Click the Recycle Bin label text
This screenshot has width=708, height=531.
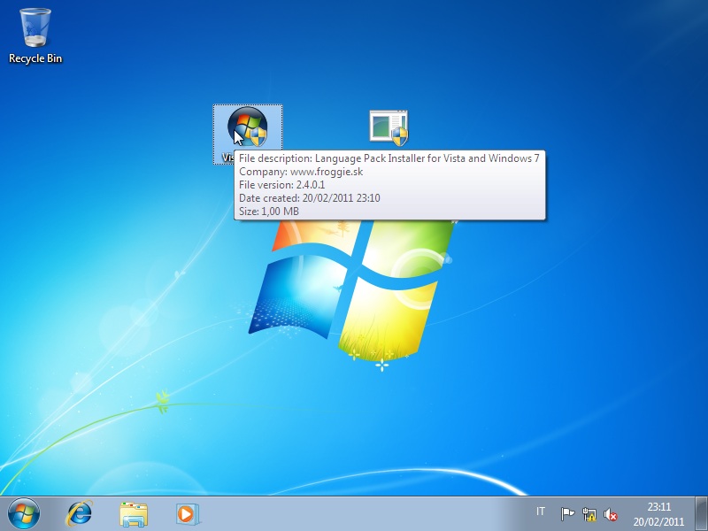[35, 58]
